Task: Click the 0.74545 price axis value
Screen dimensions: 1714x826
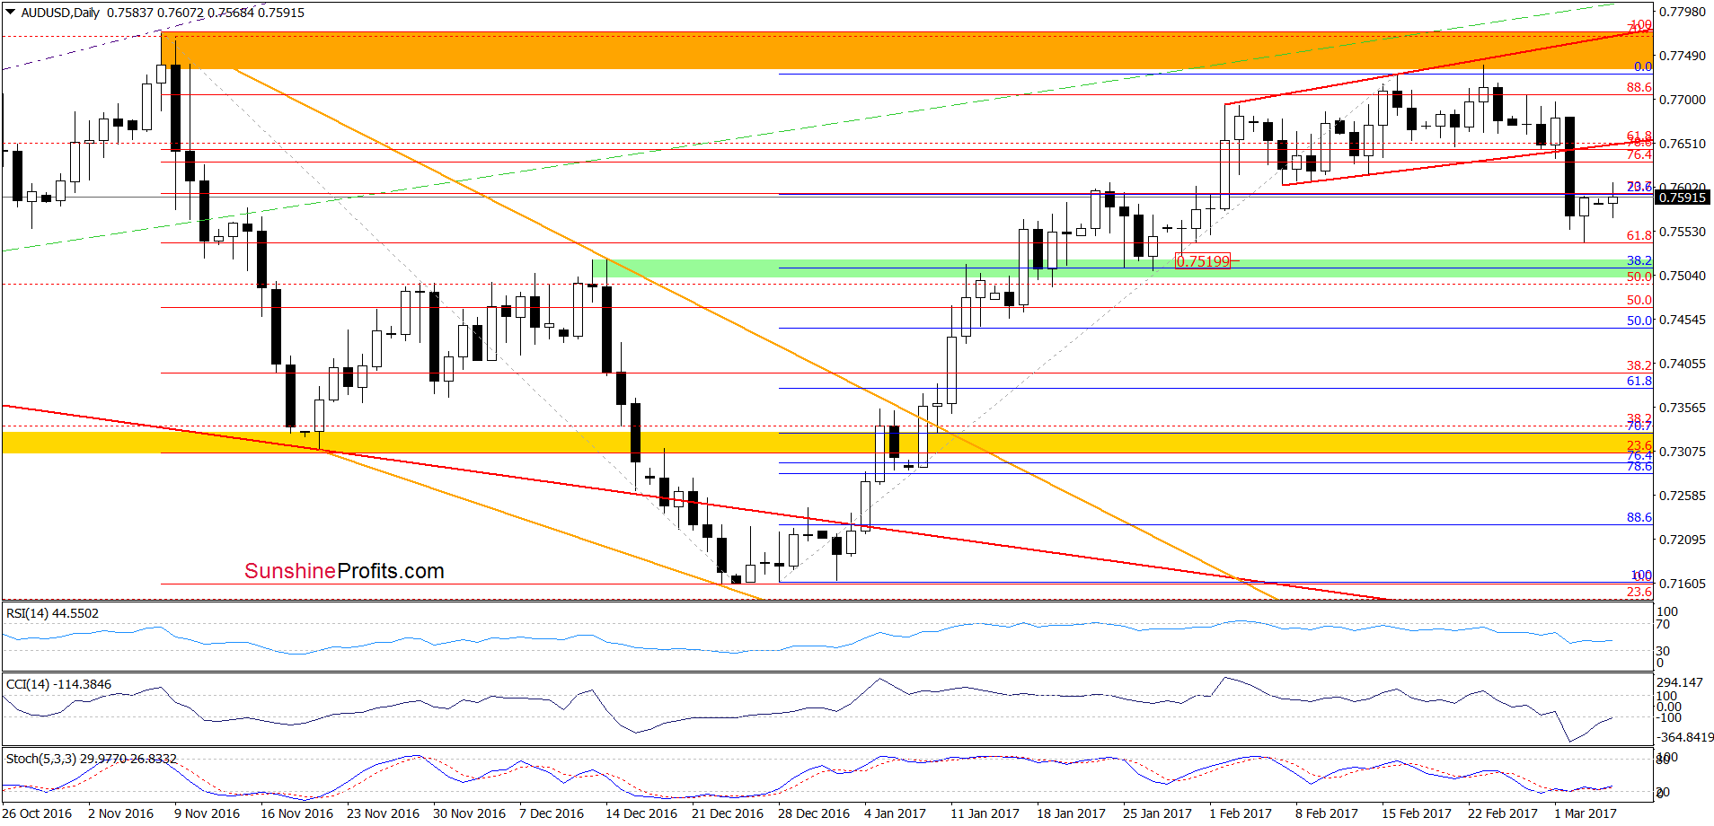Action: coord(1682,320)
